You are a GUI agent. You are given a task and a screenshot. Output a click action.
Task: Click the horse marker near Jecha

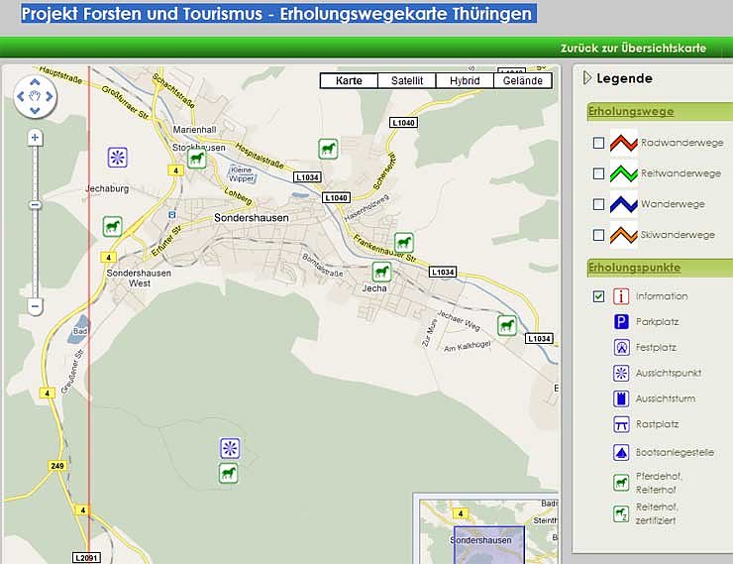[381, 271]
